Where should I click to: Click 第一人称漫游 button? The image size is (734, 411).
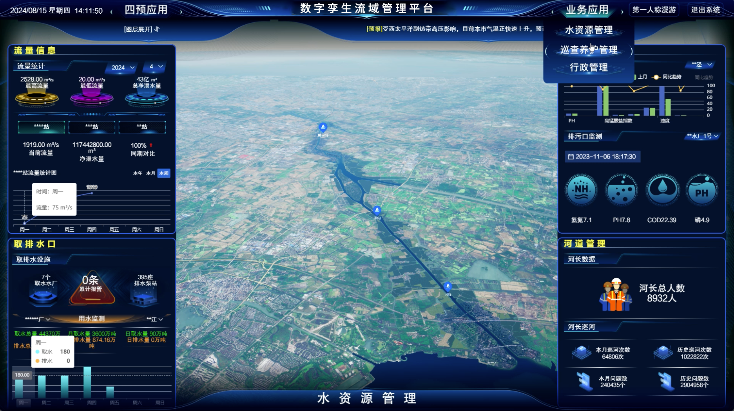pyautogui.click(x=654, y=10)
